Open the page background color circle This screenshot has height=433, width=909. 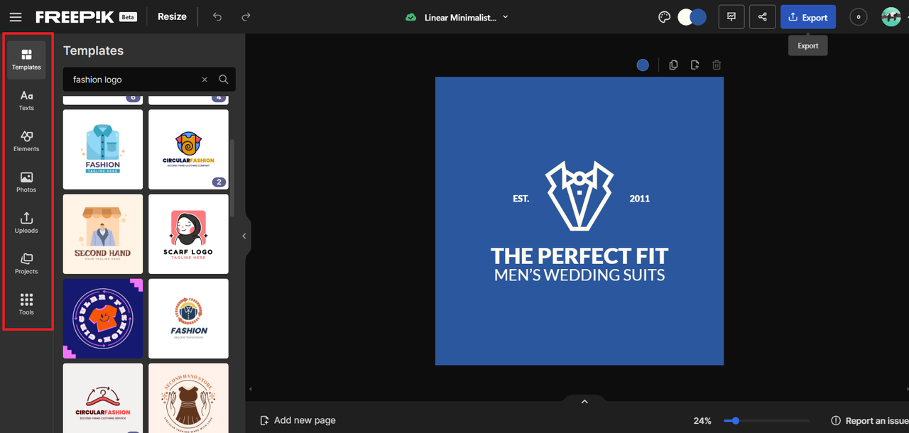click(x=643, y=65)
